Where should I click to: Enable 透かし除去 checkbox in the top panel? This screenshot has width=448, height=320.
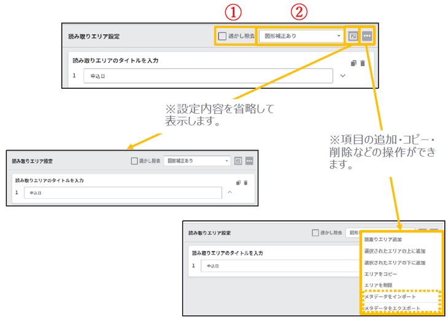[222, 36]
